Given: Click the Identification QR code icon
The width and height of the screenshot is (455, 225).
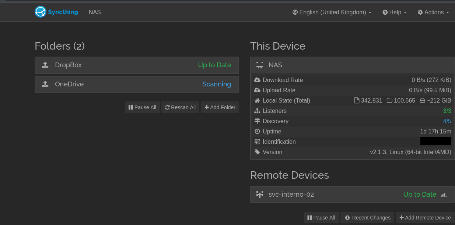Looking at the screenshot, I should point(257,142).
